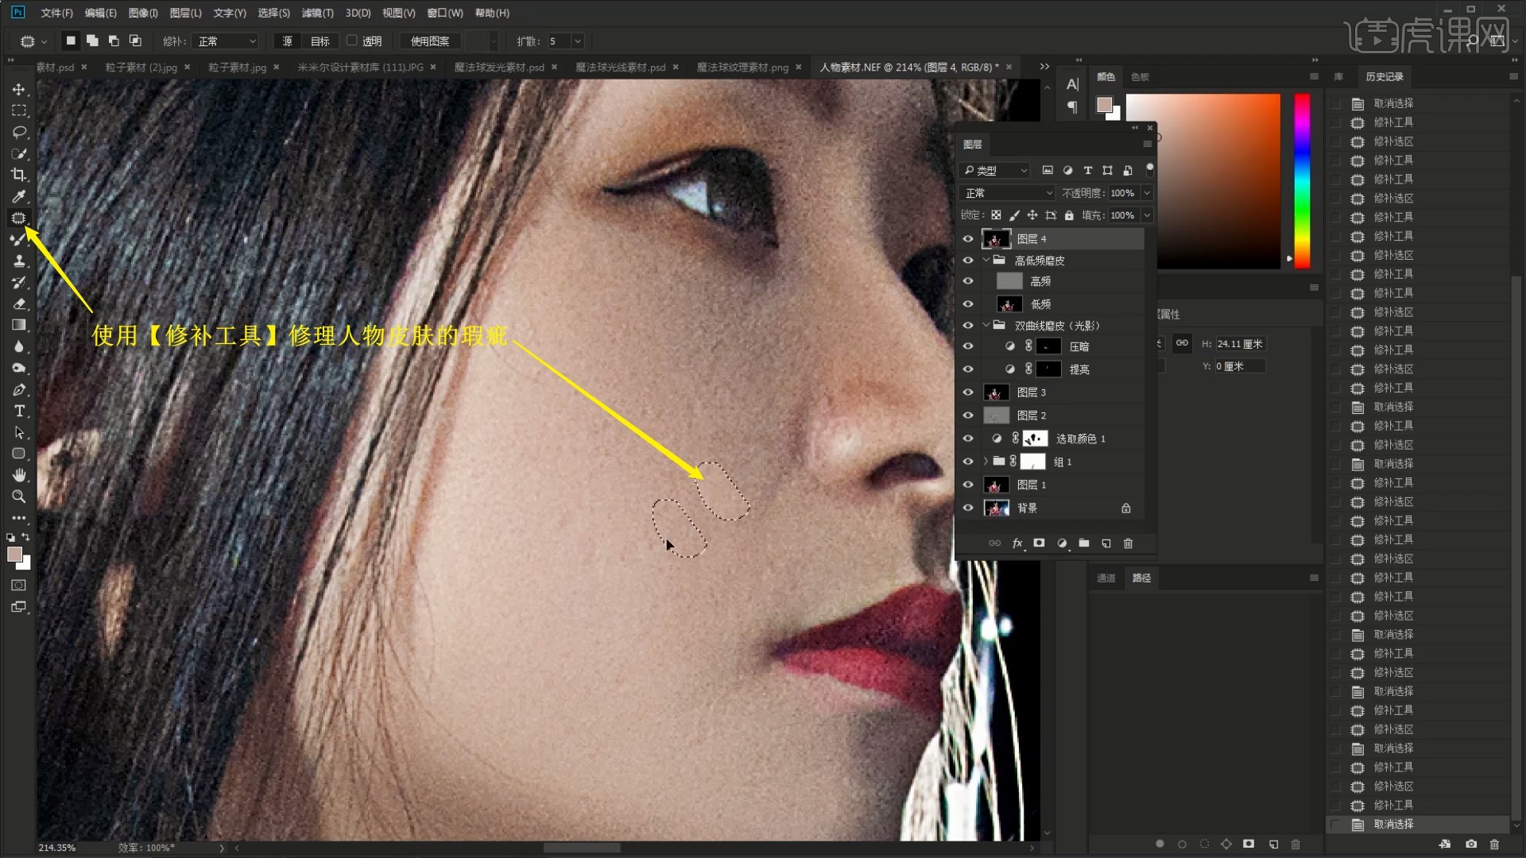The height and width of the screenshot is (858, 1526).
Task: Switch to 魔法球纹理素材.png document tab
Action: [742, 68]
